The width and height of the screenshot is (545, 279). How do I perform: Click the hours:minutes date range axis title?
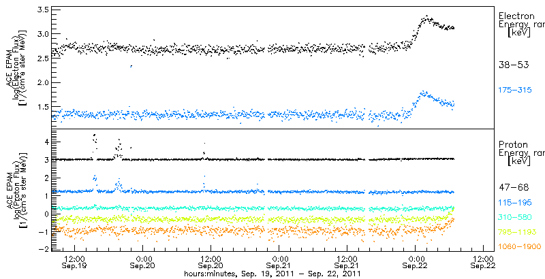point(272,274)
